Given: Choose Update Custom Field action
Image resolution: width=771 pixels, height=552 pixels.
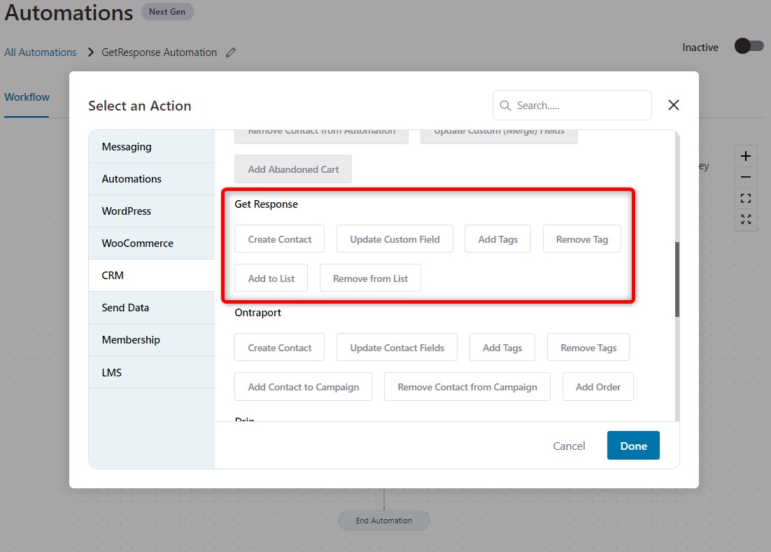Looking at the screenshot, I should click(x=395, y=239).
